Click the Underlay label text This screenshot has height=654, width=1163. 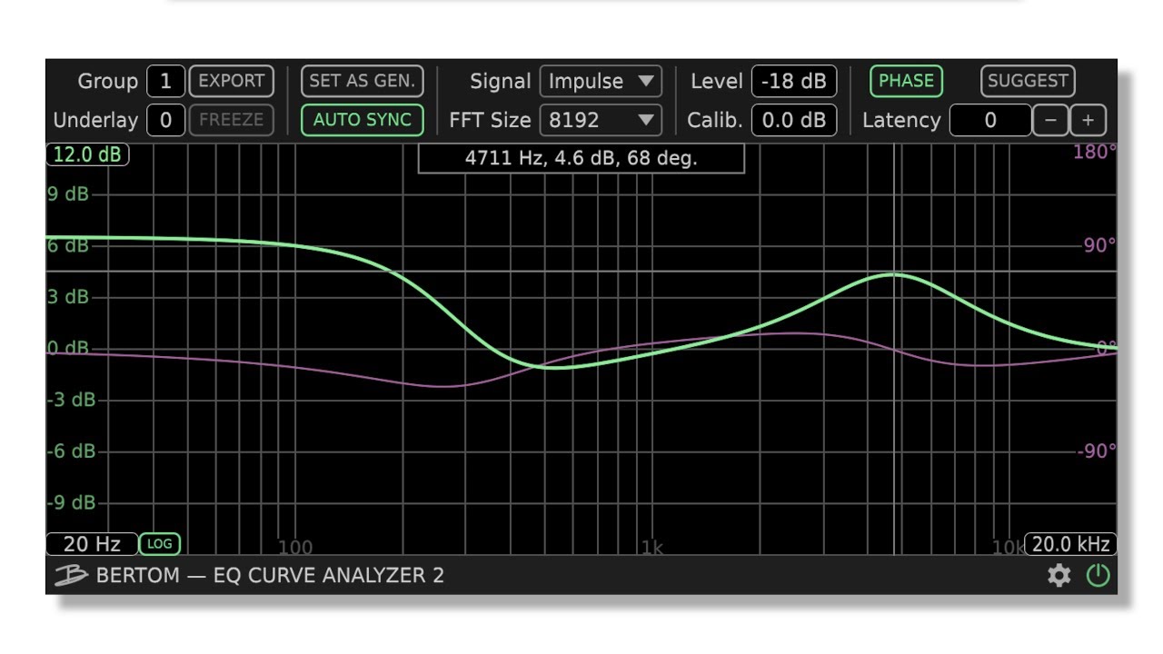tap(95, 120)
